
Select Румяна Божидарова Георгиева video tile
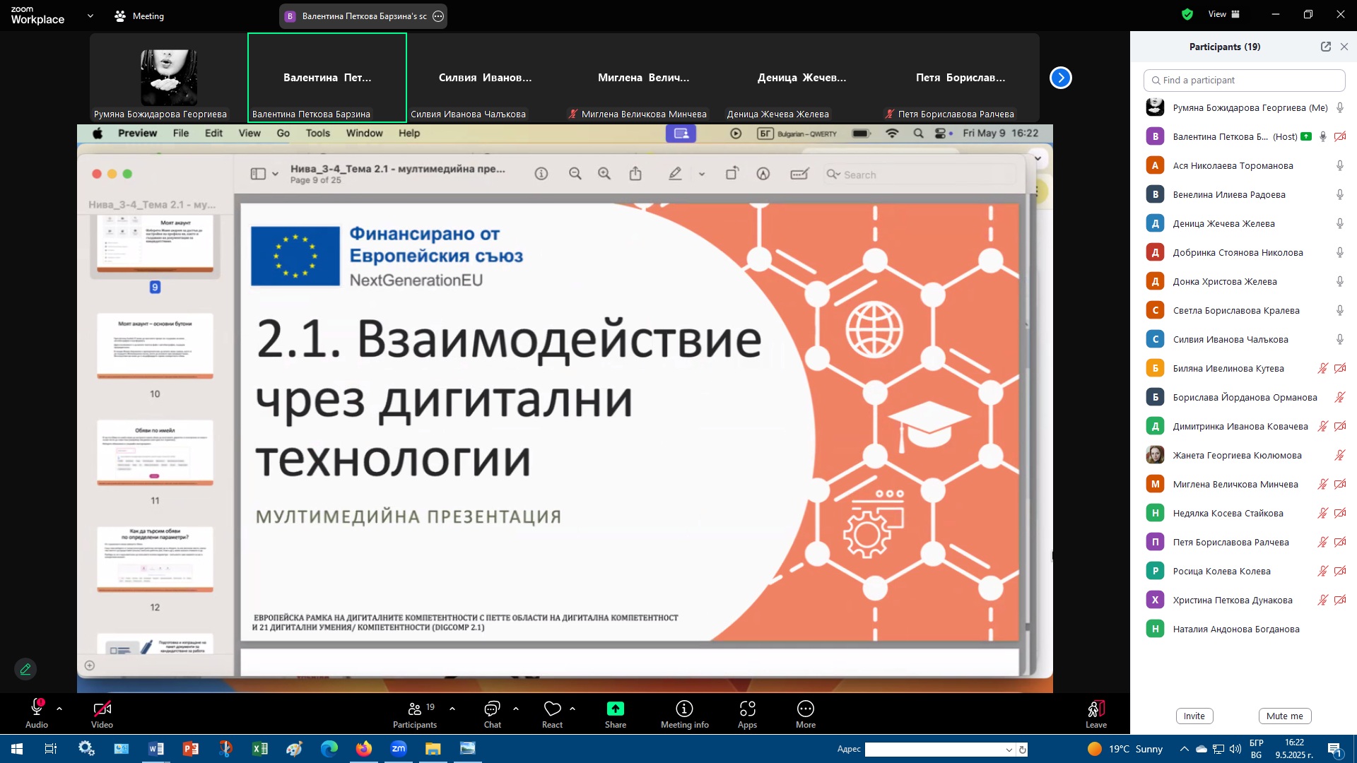(x=168, y=78)
